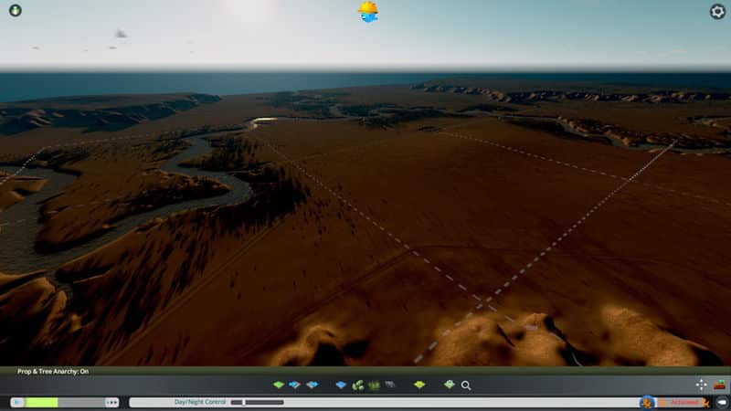The width and height of the screenshot is (731, 411).
Task: Click the green download arrow icon
Action: pyautogui.click(x=15, y=11)
